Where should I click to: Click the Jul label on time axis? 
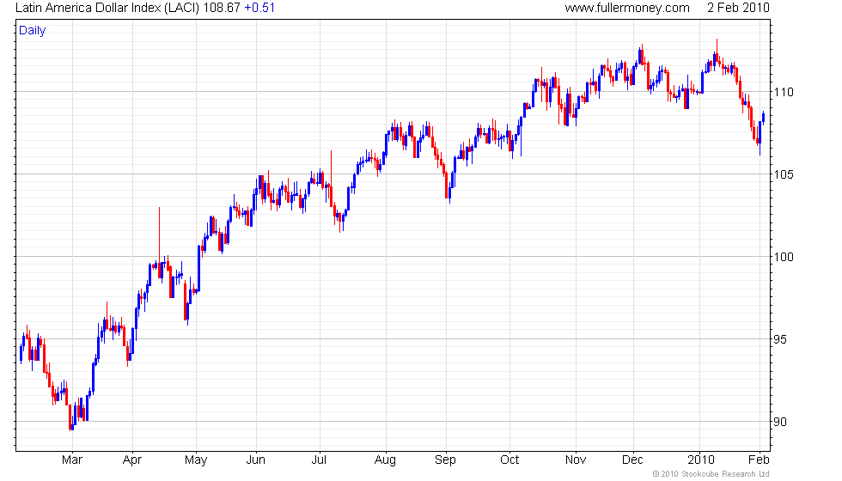tap(319, 460)
